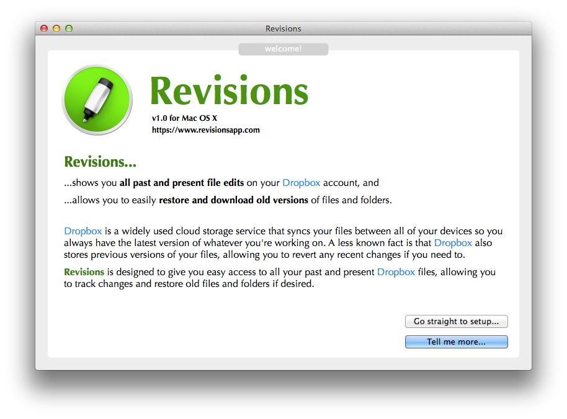Click the bold 'restore and download old versions' text

234,200
